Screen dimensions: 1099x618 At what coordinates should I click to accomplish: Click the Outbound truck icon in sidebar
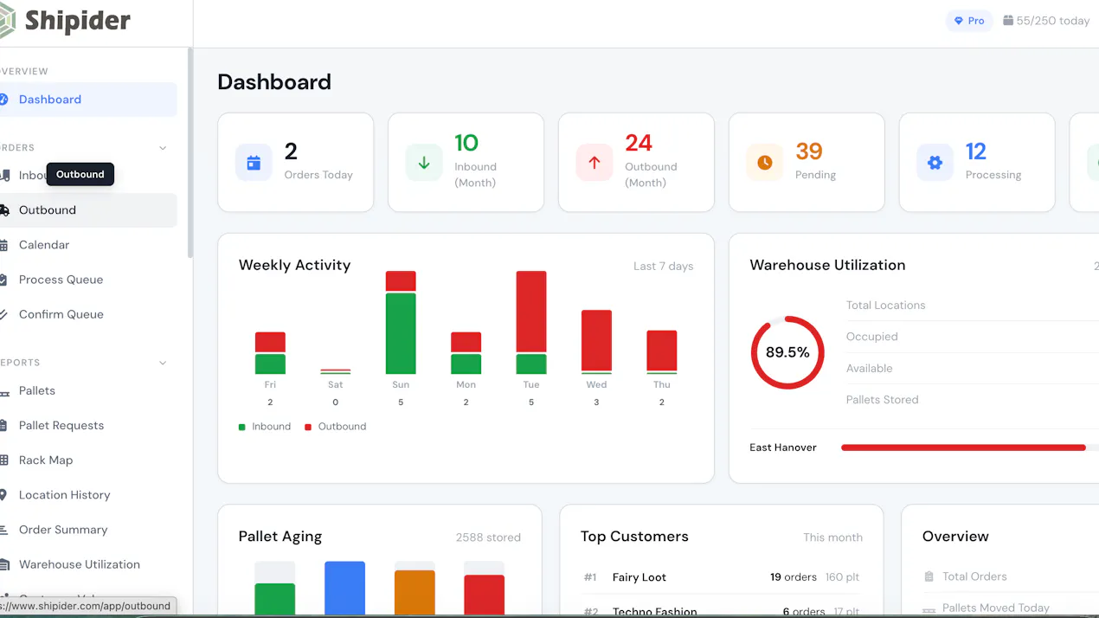pos(3,210)
